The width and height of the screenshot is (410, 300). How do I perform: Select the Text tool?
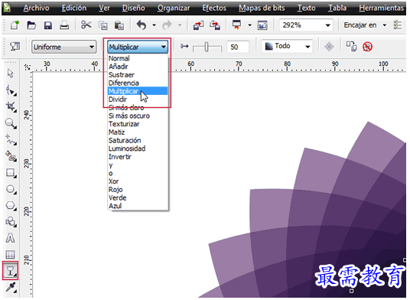10,238
